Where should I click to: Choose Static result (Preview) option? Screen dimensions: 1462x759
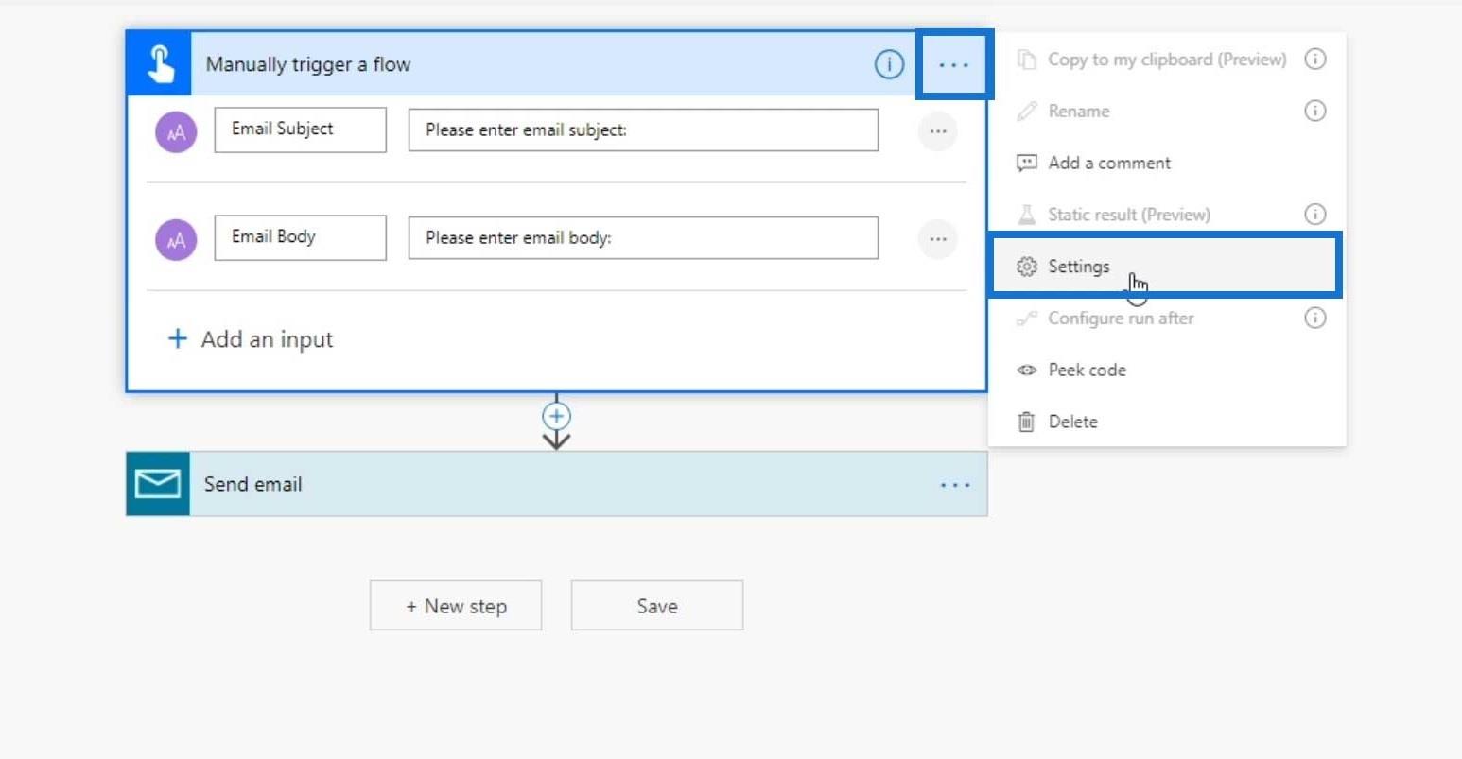1167,214
